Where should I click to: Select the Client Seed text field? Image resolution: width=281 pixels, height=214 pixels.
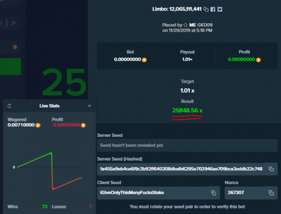click(158, 193)
